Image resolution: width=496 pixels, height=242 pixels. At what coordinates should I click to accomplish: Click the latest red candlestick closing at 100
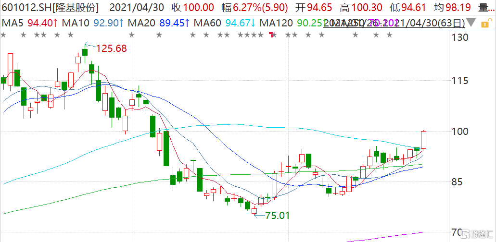point(423,139)
